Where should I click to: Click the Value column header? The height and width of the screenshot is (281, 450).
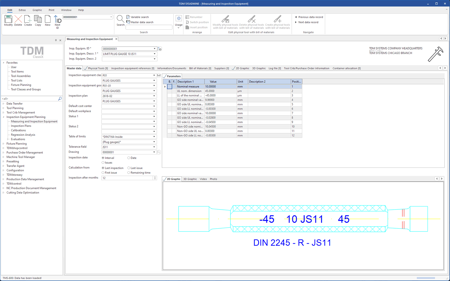point(221,82)
